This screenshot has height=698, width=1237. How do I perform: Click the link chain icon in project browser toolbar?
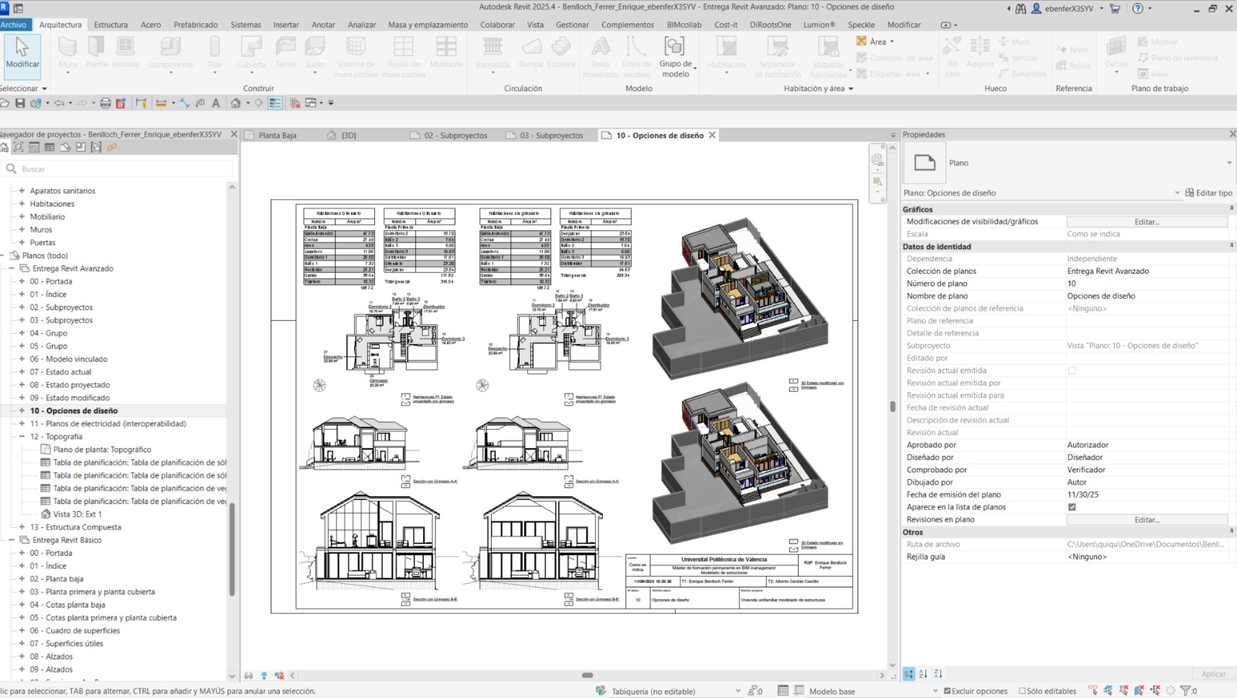coord(111,147)
